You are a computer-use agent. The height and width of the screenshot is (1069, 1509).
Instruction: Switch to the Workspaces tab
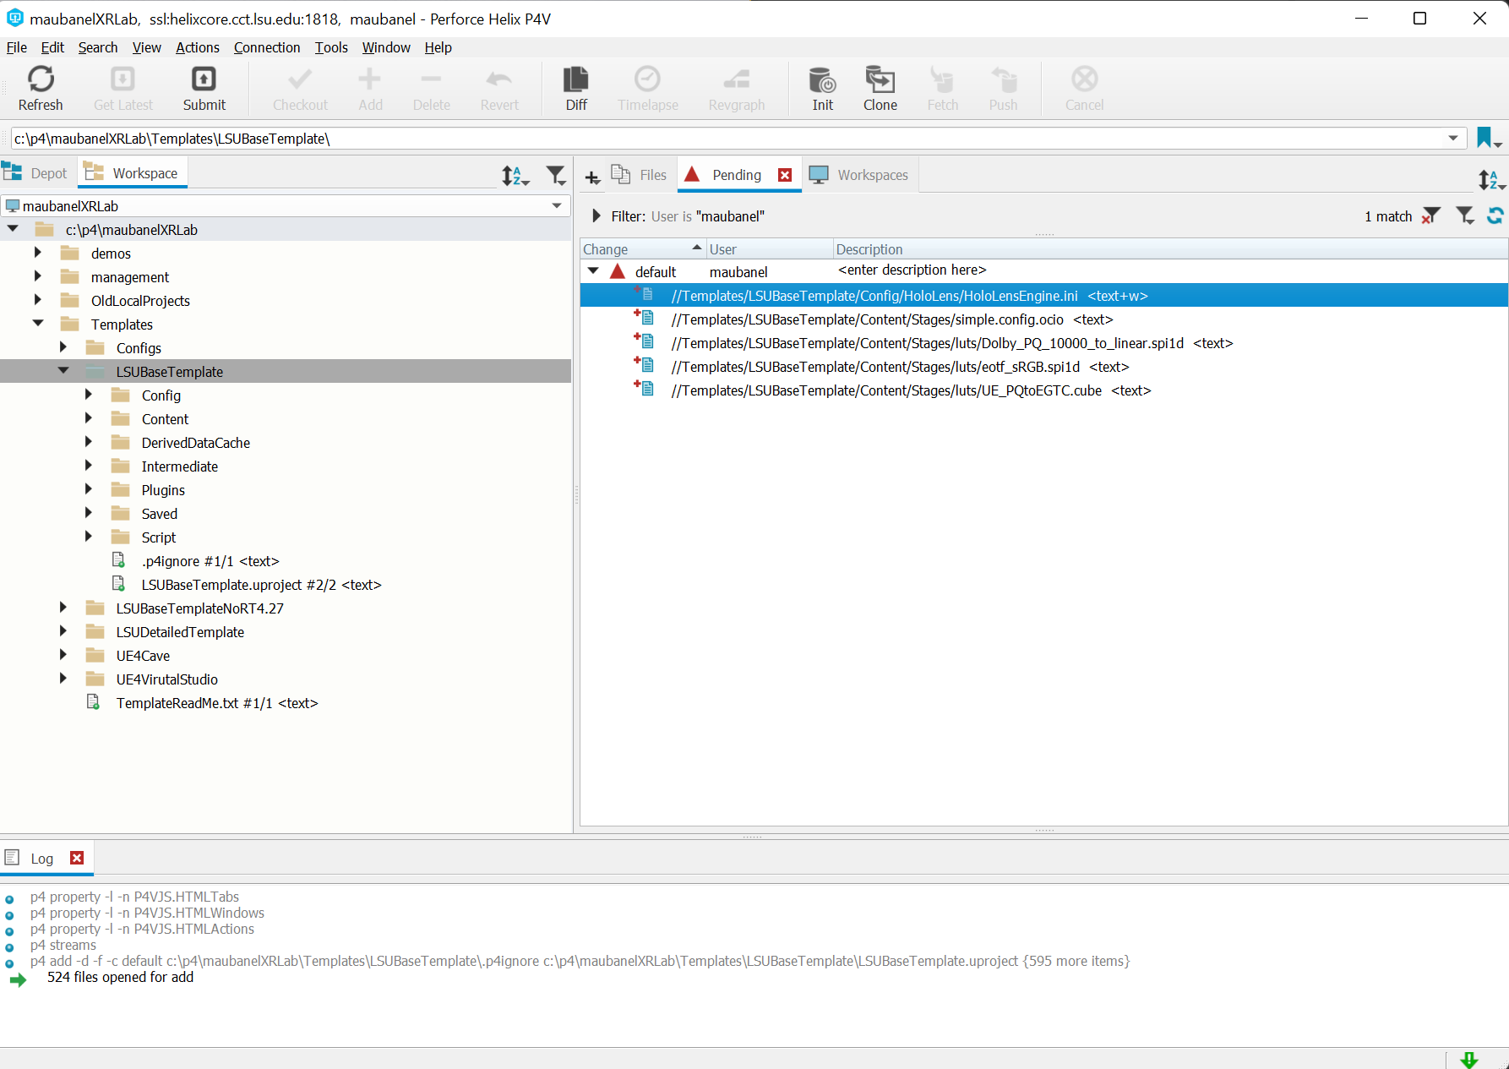859,175
